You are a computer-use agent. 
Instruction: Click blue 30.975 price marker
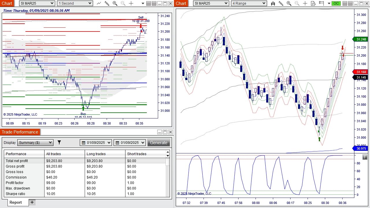(360, 148)
